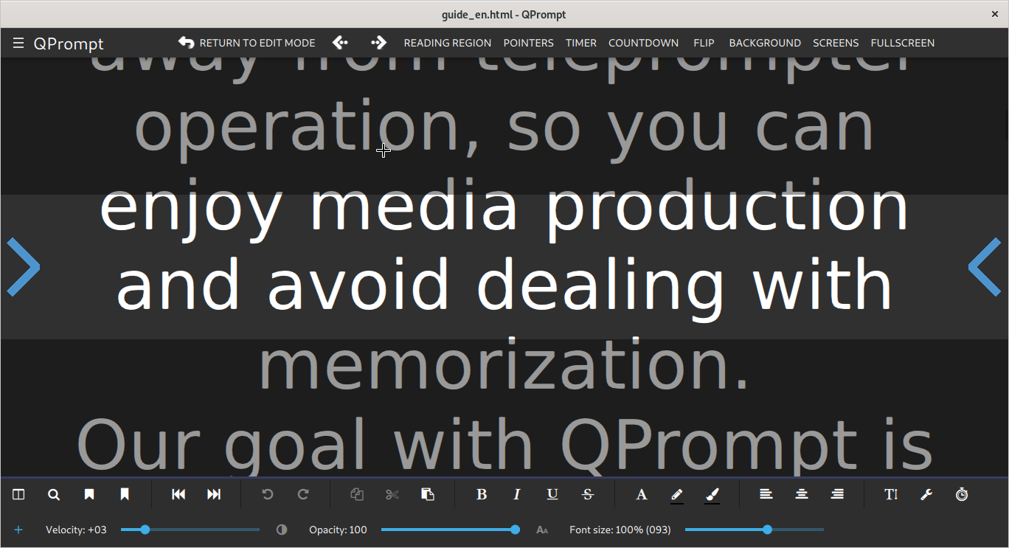This screenshot has width=1009, height=548.
Task: Click the search magnifier icon
Action: [x=54, y=494]
